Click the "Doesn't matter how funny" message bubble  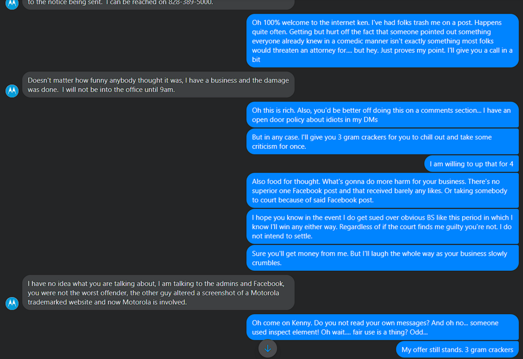click(x=158, y=85)
